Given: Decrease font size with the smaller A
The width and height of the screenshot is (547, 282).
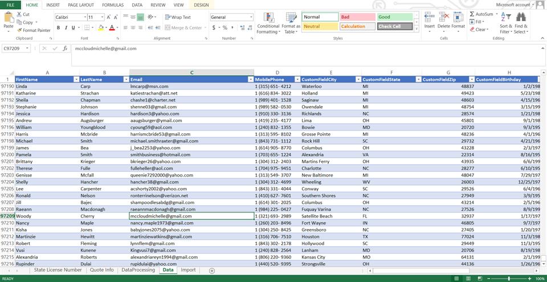Looking at the screenshot, I should [x=116, y=17].
